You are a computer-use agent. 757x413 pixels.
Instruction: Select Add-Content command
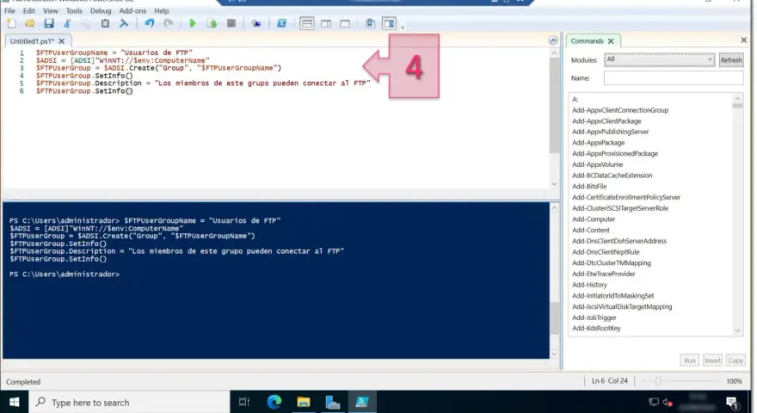pos(590,231)
